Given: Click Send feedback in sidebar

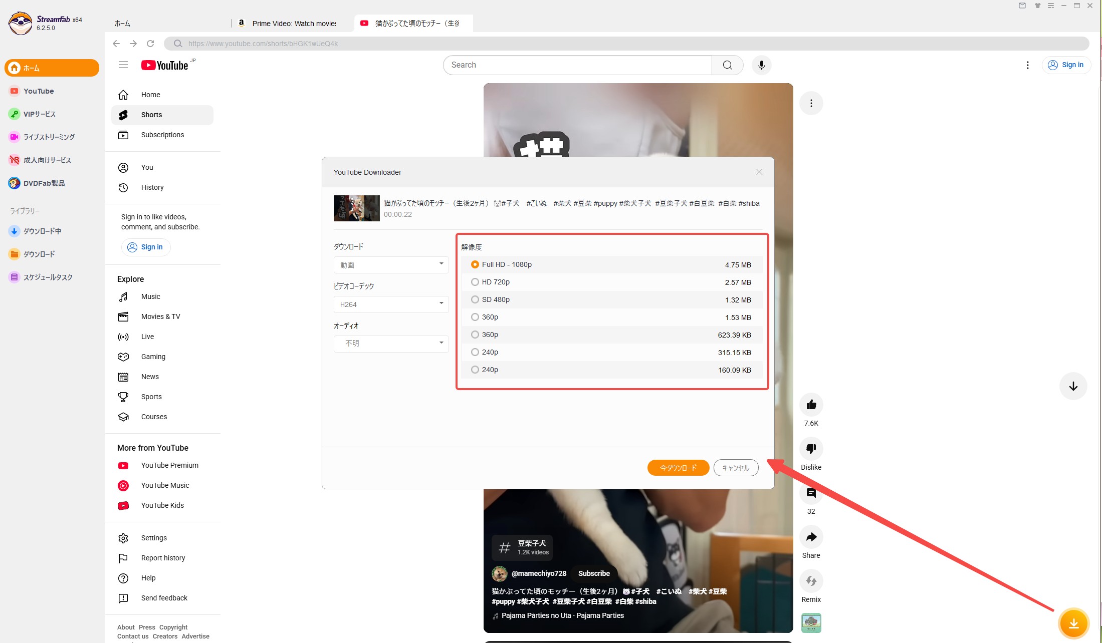Looking at the screenshot, I should (162, 598).
